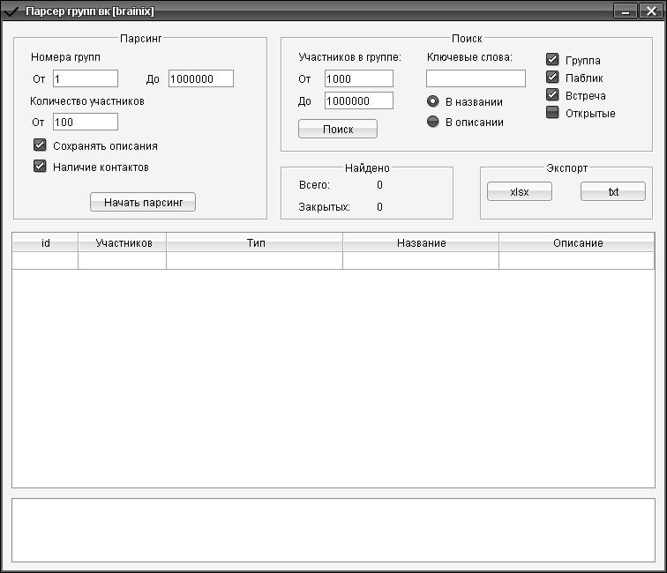Viewport: 667px width, 573px height.
Task: Focus the Номера групп До field
Action: point(200,79)
